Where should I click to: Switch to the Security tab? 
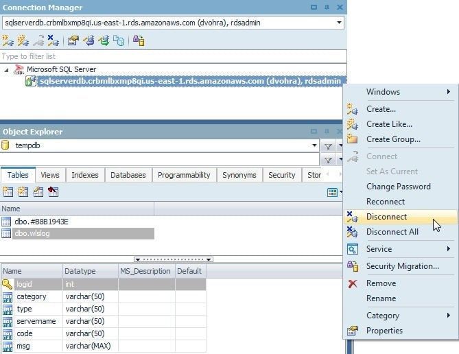click(281, 175)
